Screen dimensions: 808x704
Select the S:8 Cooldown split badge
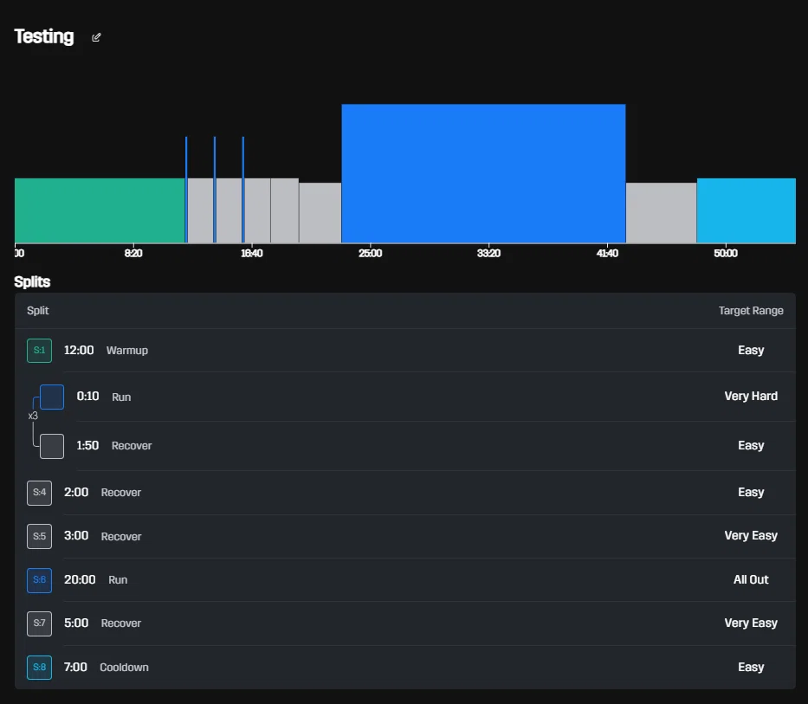point(39,667)
